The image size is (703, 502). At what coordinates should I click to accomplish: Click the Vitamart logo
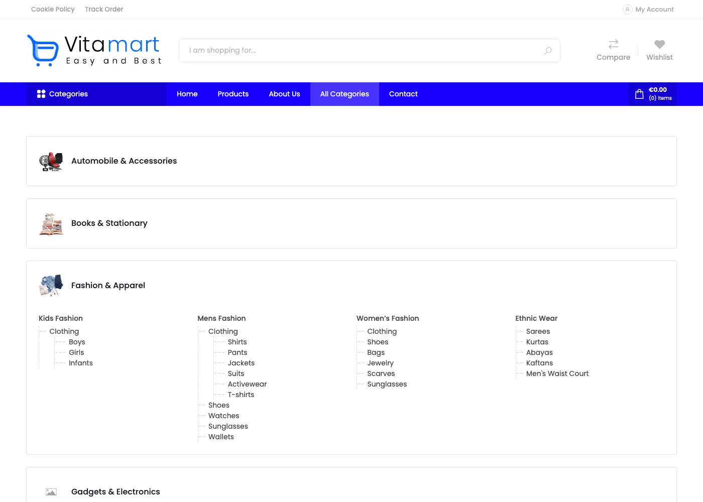pyautogui.click(x=95, y=50)
